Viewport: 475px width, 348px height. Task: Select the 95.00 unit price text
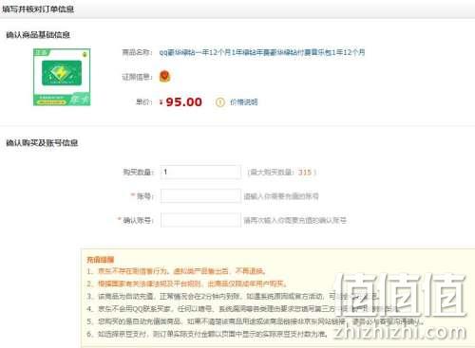pos(183,102)
